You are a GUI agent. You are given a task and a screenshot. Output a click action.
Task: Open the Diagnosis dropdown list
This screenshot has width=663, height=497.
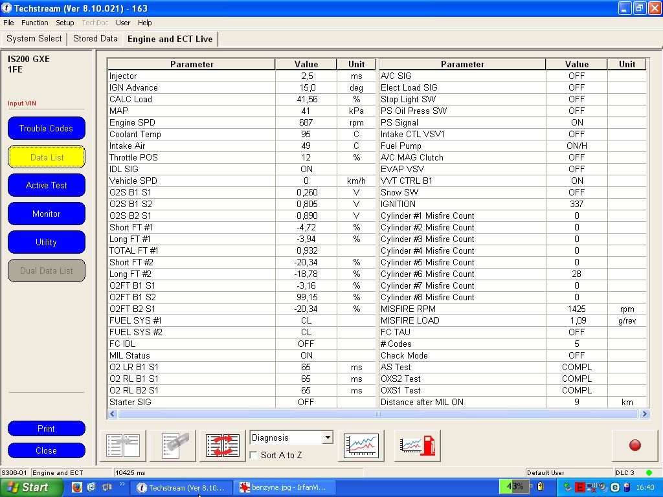(328, 437)
